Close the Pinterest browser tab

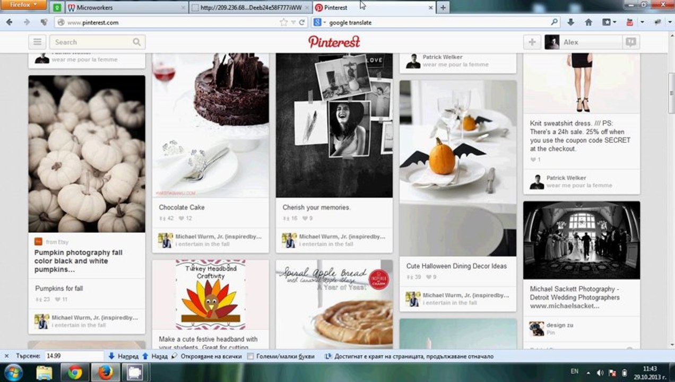[430, 7]
